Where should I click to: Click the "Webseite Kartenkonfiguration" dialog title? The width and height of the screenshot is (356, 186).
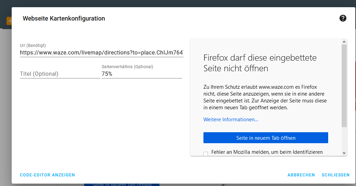coord(64,18)
